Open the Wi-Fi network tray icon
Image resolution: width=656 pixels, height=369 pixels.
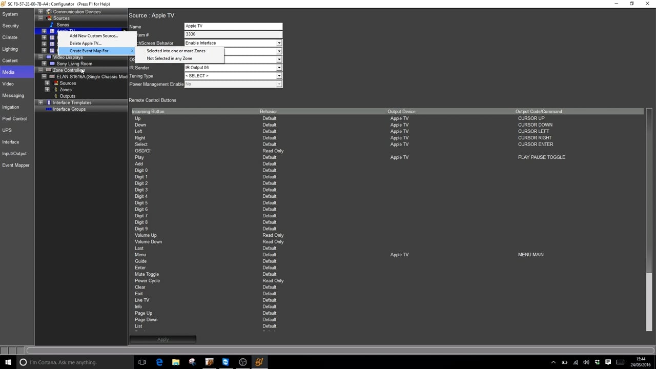click(x=575, y=362)
